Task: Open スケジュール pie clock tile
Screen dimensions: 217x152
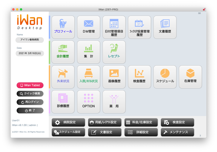Action: tap(165, 77)
